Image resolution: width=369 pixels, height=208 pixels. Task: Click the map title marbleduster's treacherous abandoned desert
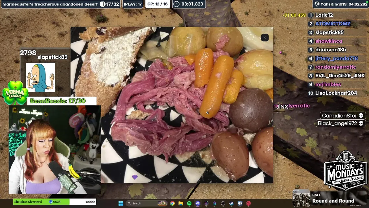pyautogui.click(x=50, y=4)
